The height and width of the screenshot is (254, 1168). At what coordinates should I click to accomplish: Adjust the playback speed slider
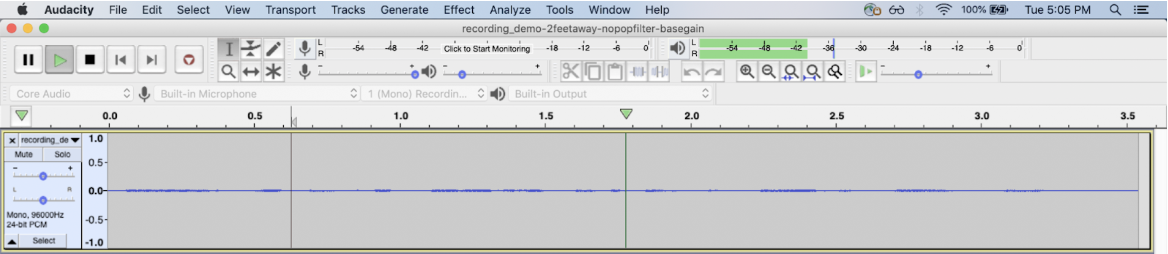(x=918, y=74)
